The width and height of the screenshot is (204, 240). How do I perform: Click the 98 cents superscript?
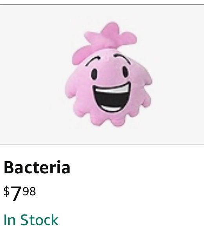click(29, 191)
